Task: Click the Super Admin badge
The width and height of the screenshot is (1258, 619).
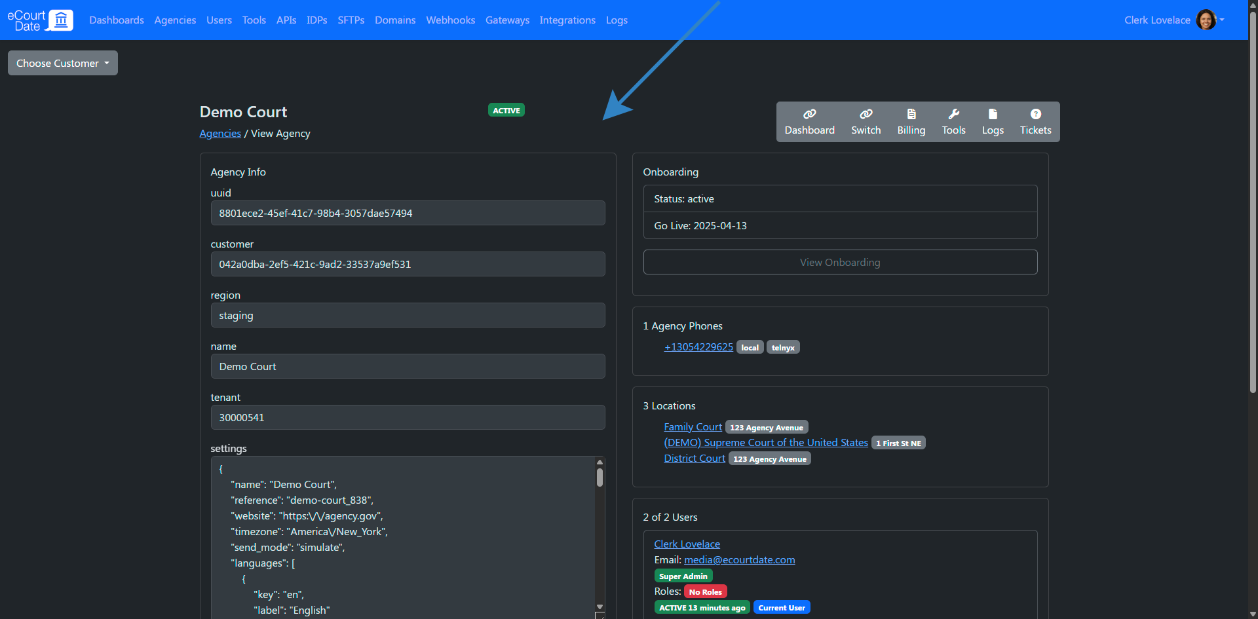Action: (x=683, y=576)
